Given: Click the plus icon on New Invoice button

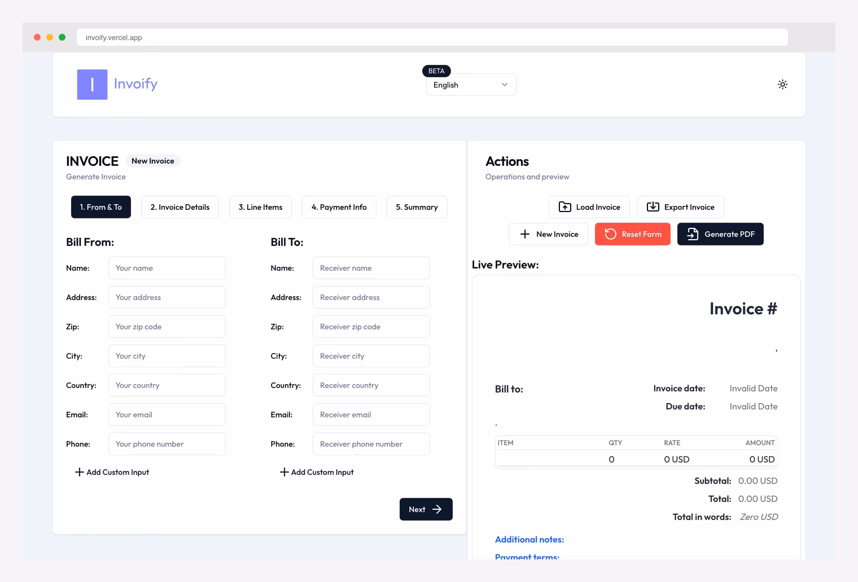Looking at the screenshot, I should pyautogui.click(x=525, y=234).
